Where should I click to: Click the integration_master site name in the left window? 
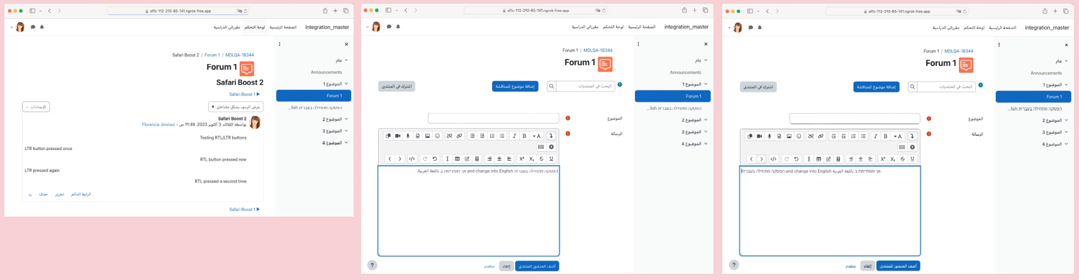tap(327, 28)
